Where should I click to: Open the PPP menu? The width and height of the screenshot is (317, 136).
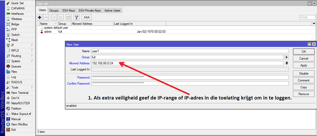14,29
